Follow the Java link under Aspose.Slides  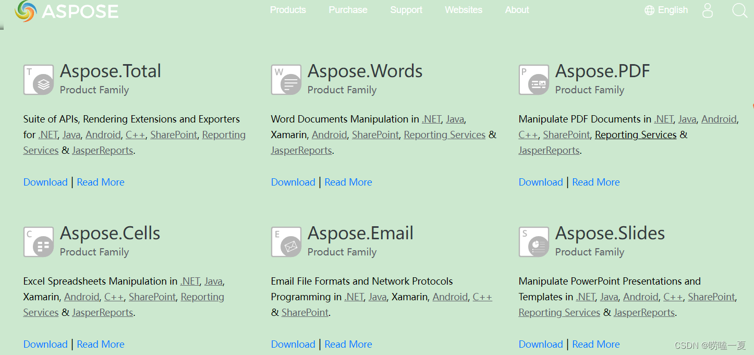click(x=609, y=297)
